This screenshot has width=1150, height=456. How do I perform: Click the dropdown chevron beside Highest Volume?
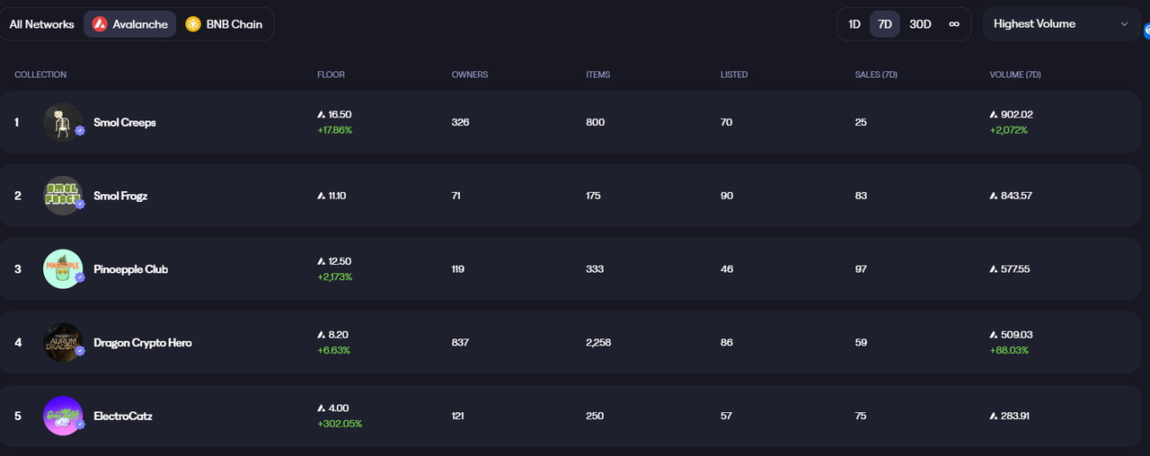pos(1125,24)
